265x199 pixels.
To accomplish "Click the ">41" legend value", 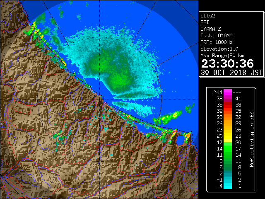I will click(218, 92).
